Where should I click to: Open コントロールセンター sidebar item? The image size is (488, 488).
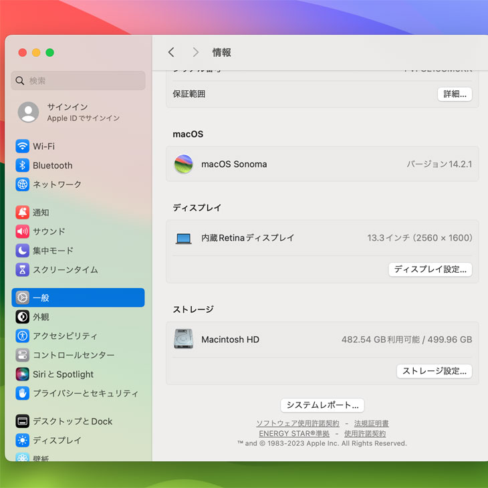[74, 355]
